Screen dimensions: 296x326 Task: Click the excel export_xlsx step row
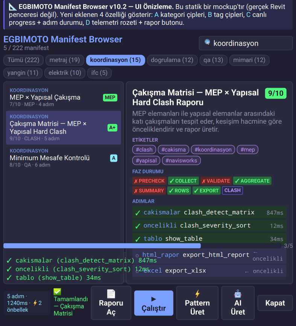pyautogui.click(x=209, y=271)
